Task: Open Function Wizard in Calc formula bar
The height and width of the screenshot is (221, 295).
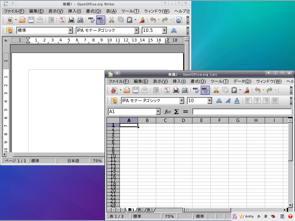Action: click(x=167, y=112)
